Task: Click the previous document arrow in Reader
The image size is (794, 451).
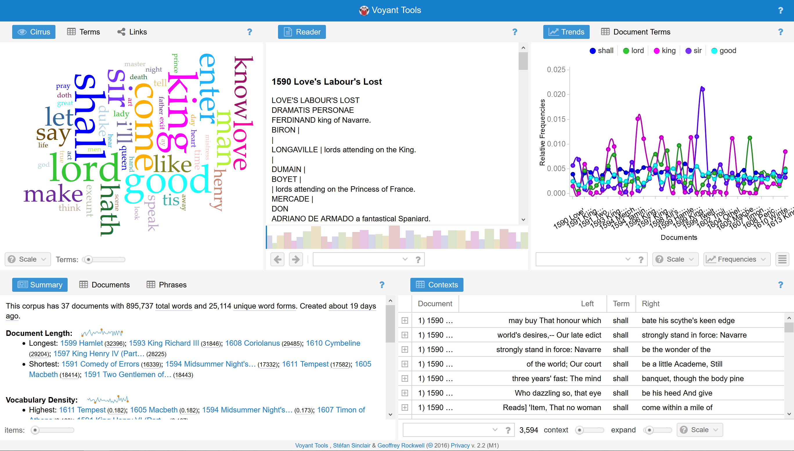Action: (x=277, y=259)
